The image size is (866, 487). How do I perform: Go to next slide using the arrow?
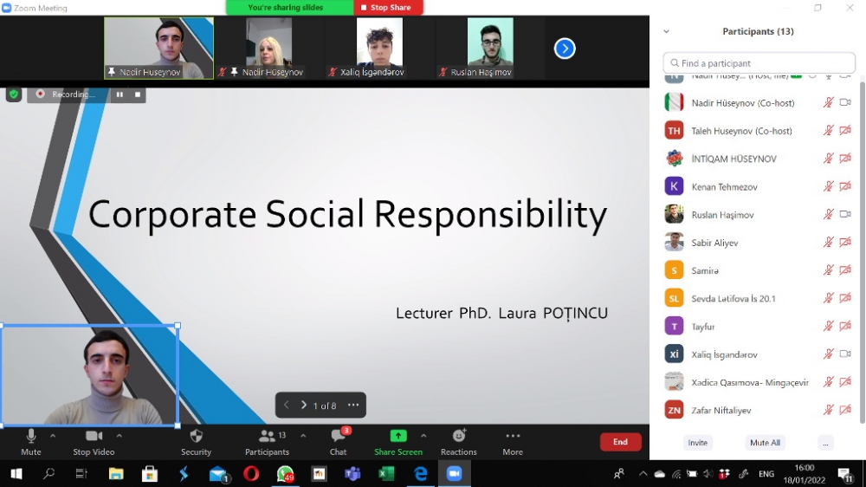click(304, 405)
